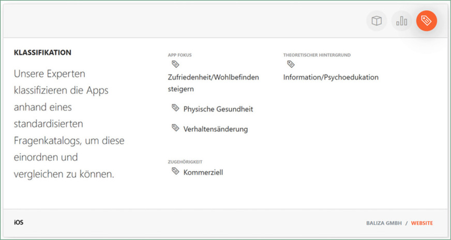The width and height of the screenshot is (451, 240).
Task: Click the tag icon beside Physische Gesundheit
Action: (x=175, y=108)
